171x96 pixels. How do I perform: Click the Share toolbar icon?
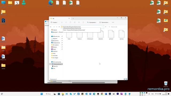point(79,22)
